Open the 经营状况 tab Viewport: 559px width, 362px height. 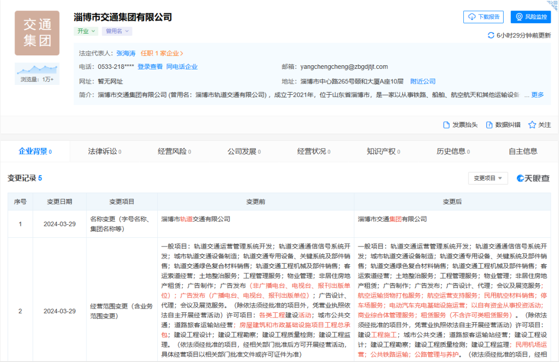pyautogui.click(x=313, y=151)
